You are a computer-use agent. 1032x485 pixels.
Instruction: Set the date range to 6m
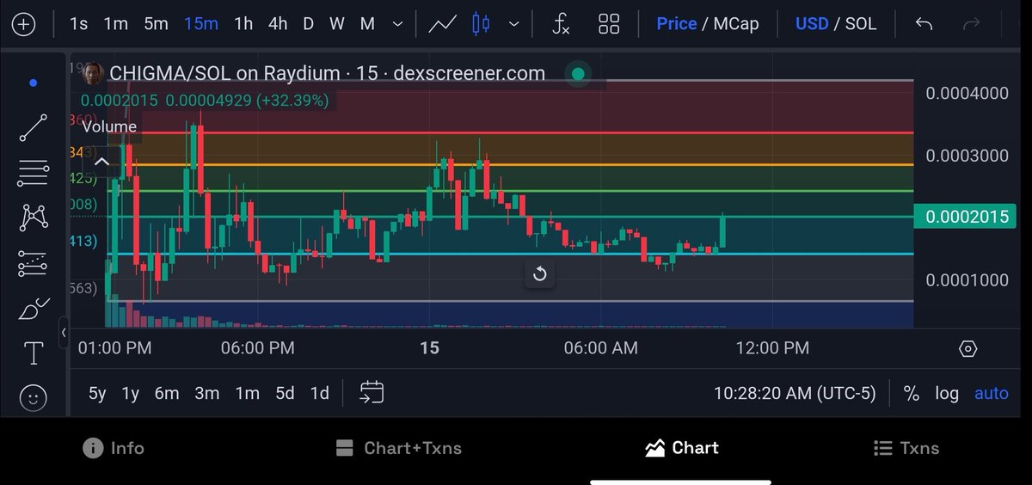(x=167, y=393)
